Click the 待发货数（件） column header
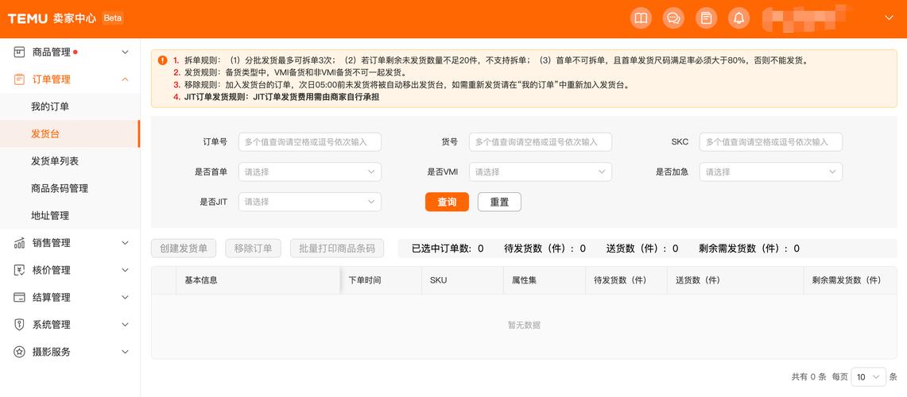Screen dimensions: 907x397 [x=619, y=279]
